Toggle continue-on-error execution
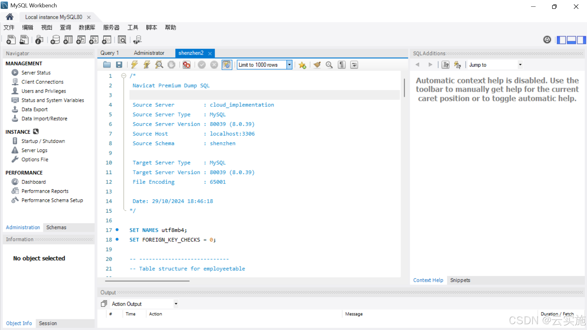The height and width of the screenshot is (330, 587). tap(186, 65)
